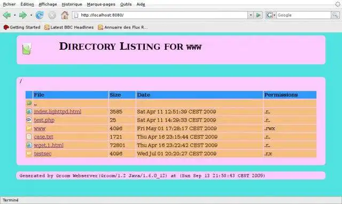The width and height of the screenshot is (342, 204).
Task: Click the Annuaire des Flux feed icon
Action: pyautogui.click(x=100, y=27)
